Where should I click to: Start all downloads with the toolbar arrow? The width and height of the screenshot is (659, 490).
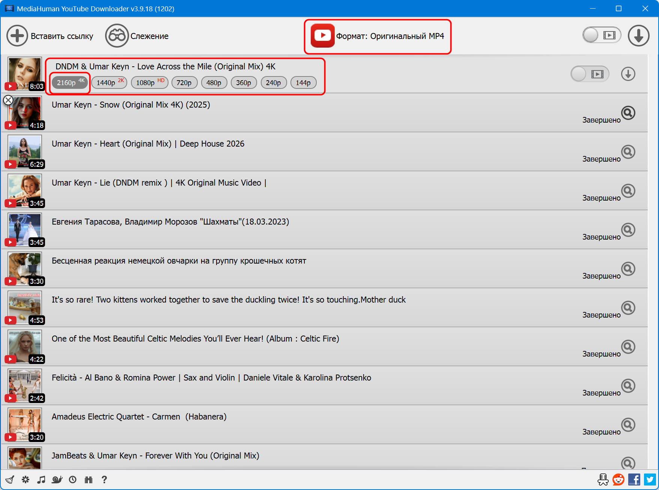[639, 36]
